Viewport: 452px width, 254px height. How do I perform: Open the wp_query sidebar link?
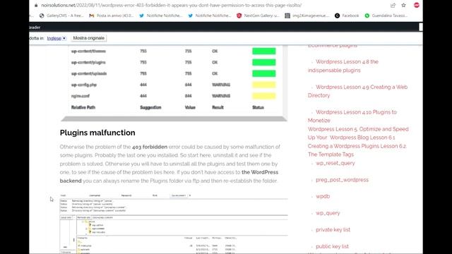pos(328,213)
